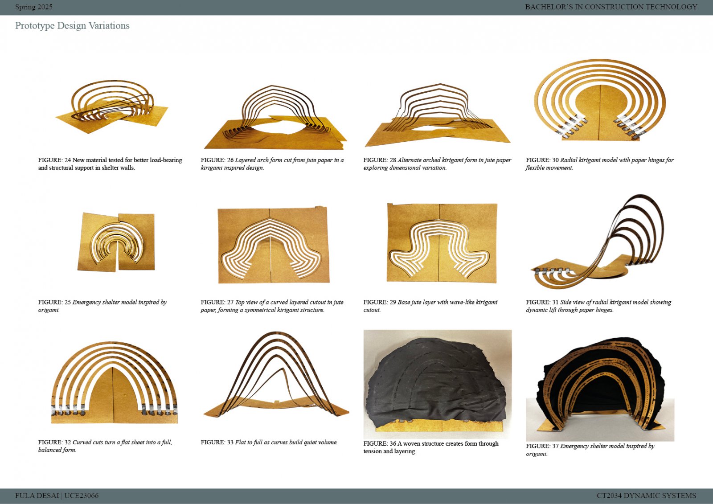The image size is (713, 504).
Task: Click the Figure 33 flat-to-full arch image
Action: tap(276, 374)
